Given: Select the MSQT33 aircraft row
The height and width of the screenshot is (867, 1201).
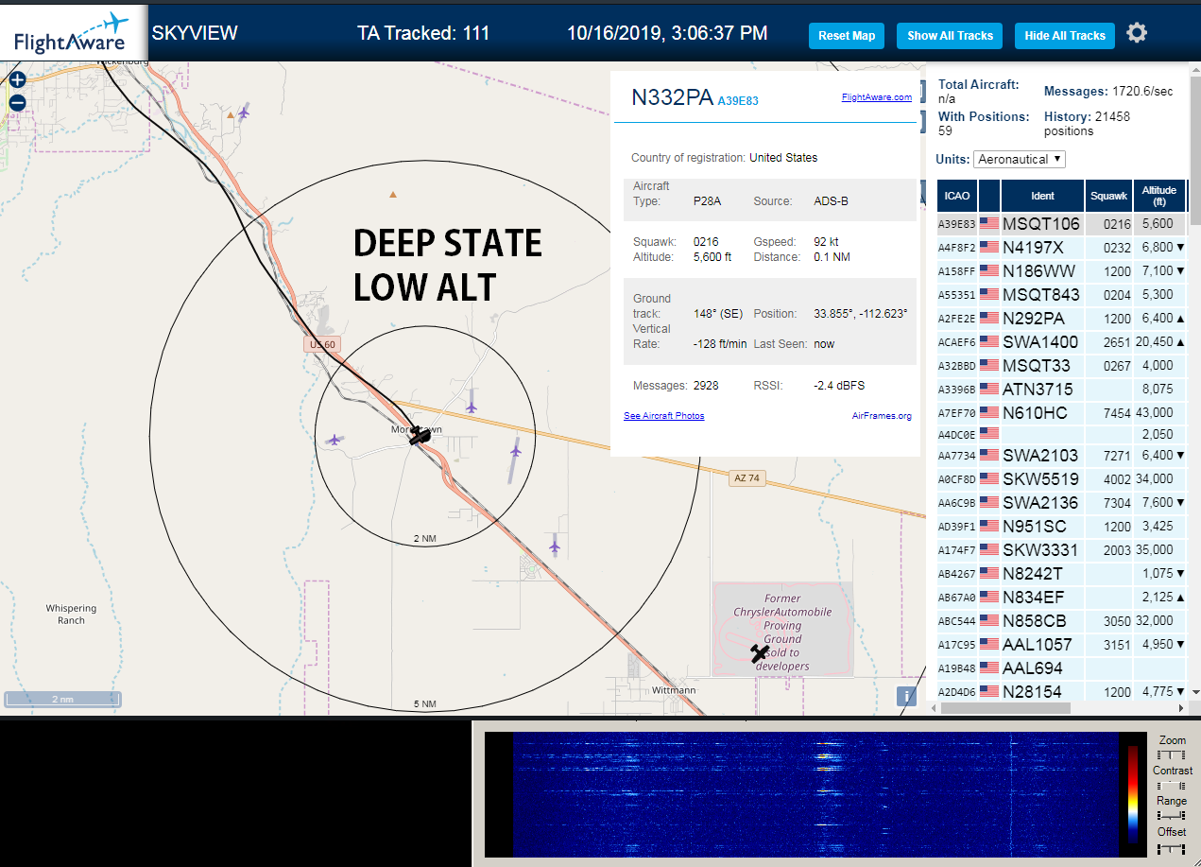Looking at the screenshot, I should point(1061,366).
